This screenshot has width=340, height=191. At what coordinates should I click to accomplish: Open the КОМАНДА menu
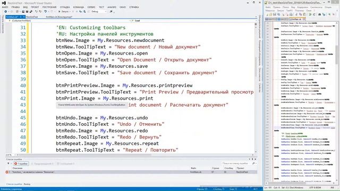[x=78, y=7]
